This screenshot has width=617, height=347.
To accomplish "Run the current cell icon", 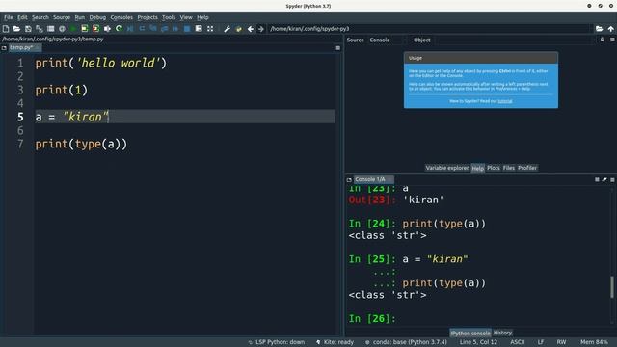I will pos(85,29).
